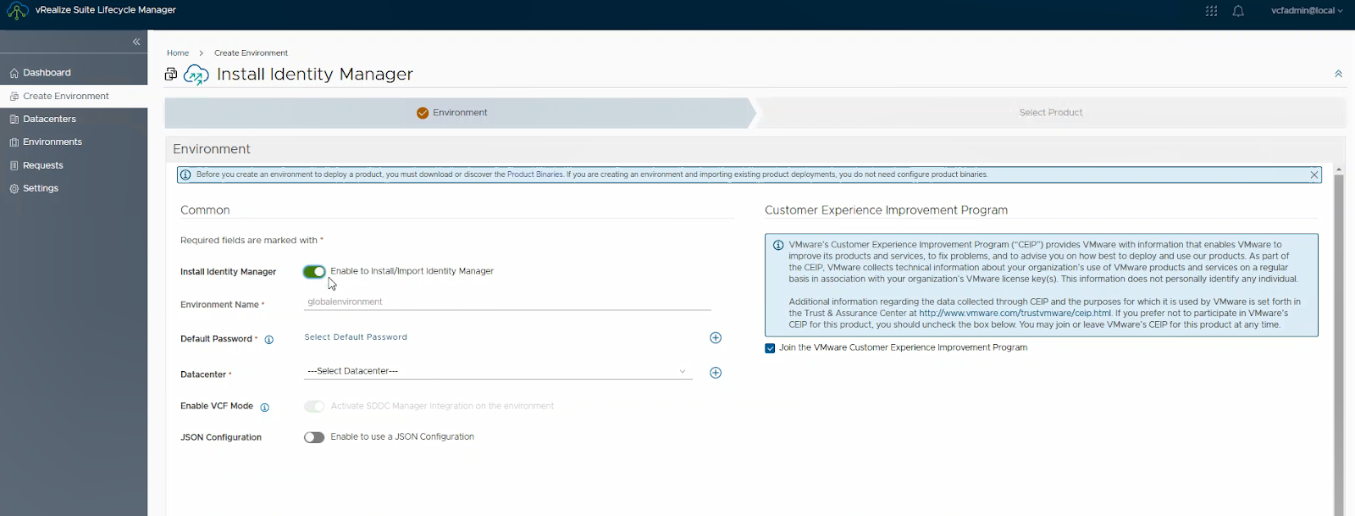This screenshot has height=516, width=1355.
Task: Open the Product Binaries link
Action: 535,175
